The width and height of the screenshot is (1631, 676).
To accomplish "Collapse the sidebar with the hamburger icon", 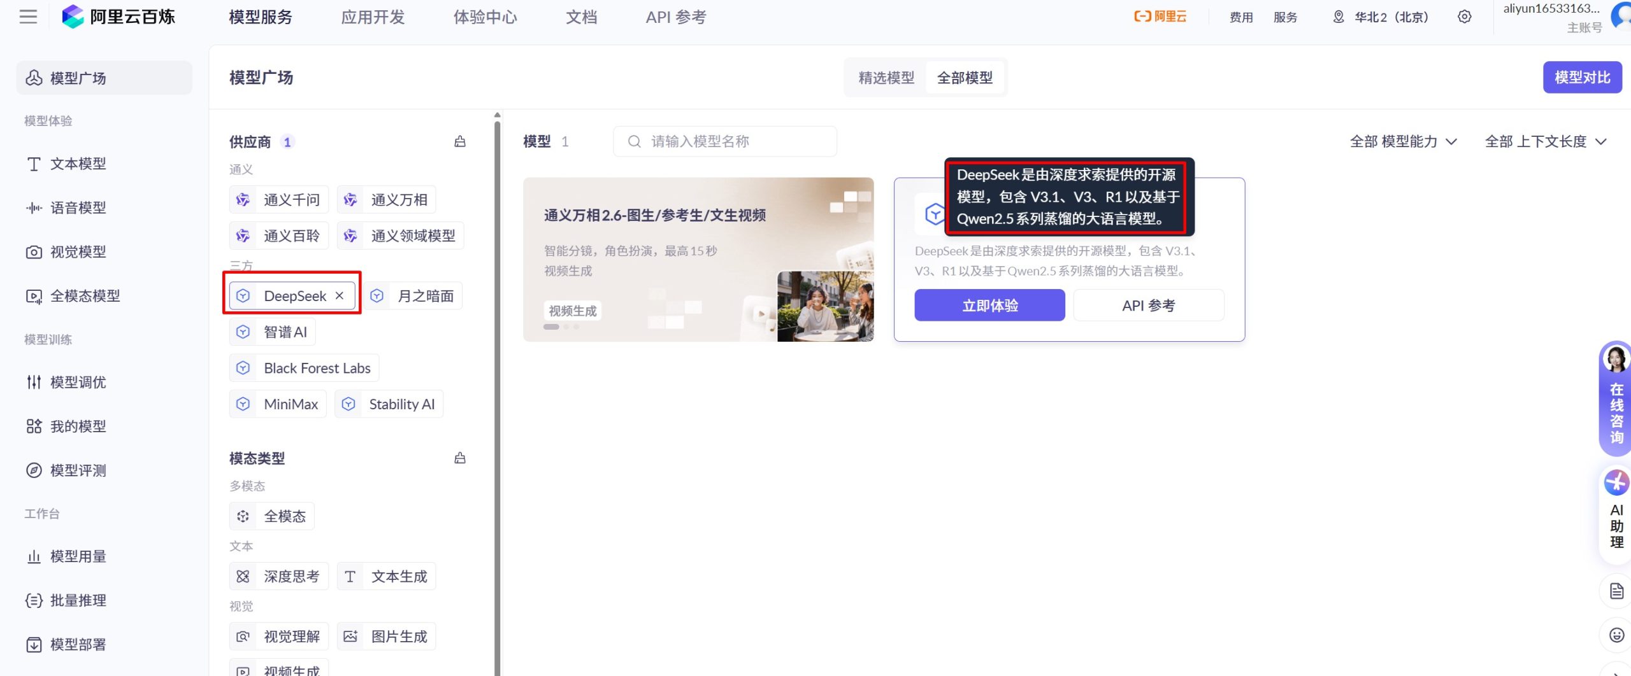I will [x=27, y=17].
